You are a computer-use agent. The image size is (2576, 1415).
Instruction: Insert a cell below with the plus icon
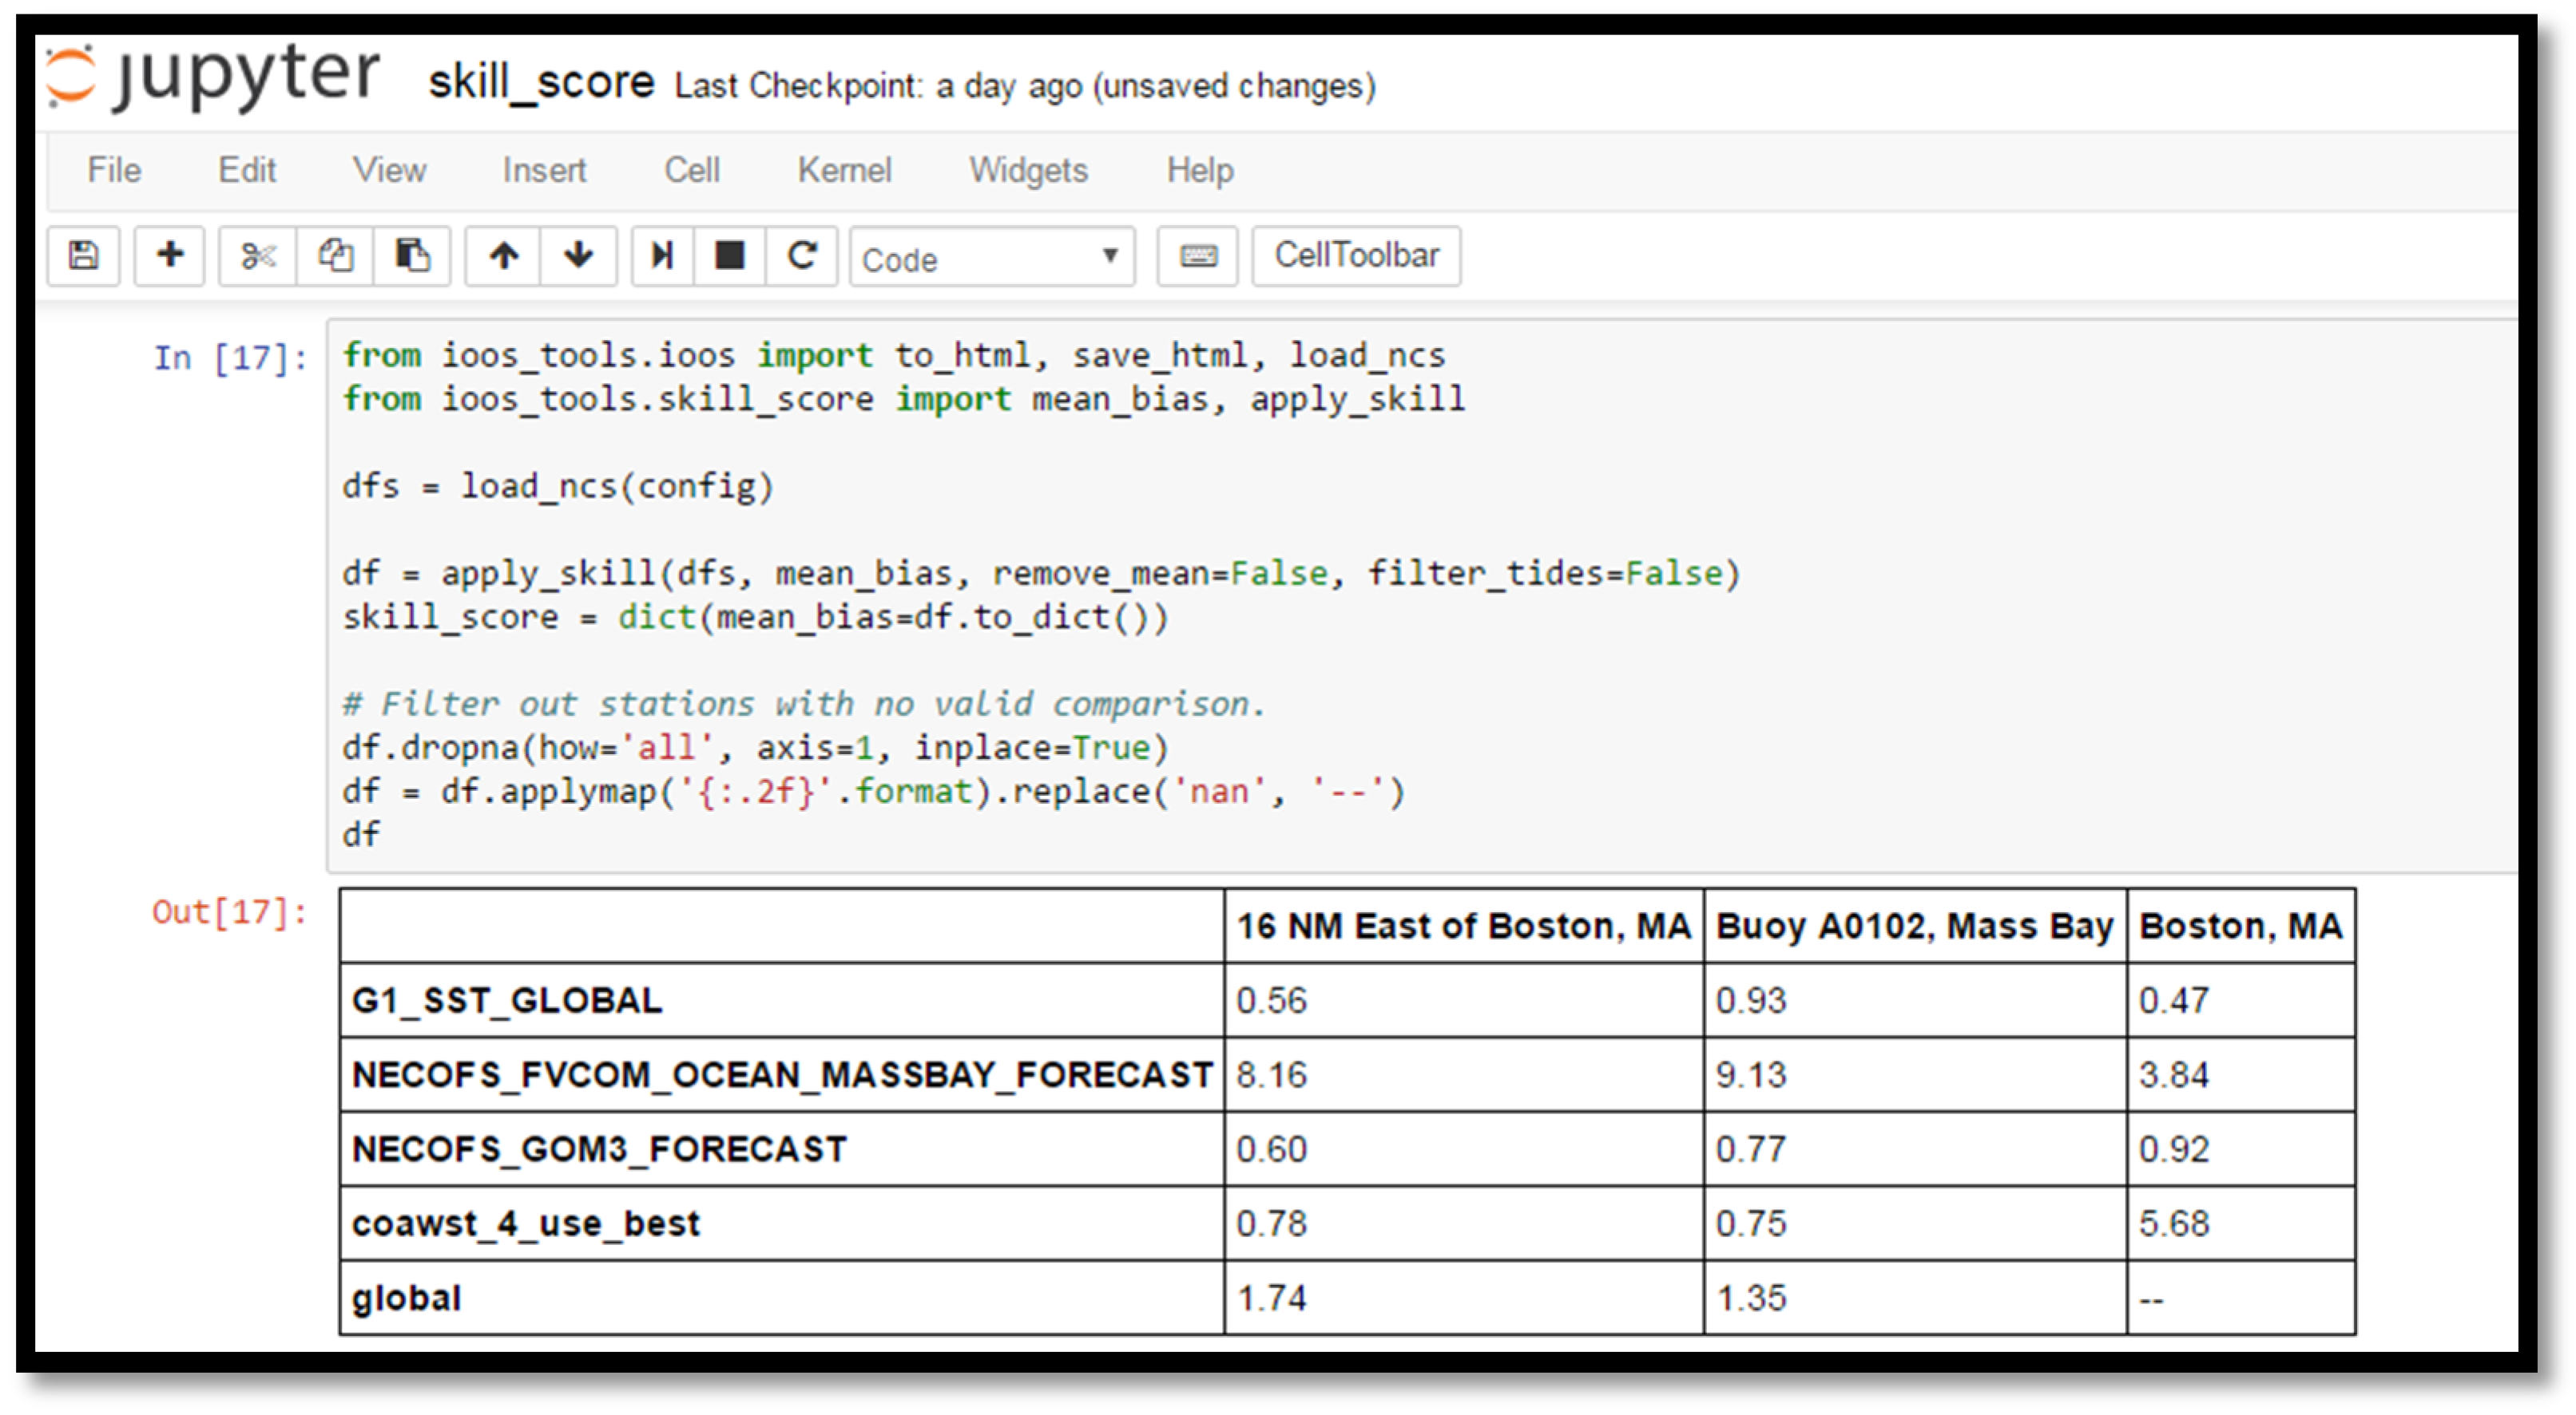point(170,256)
